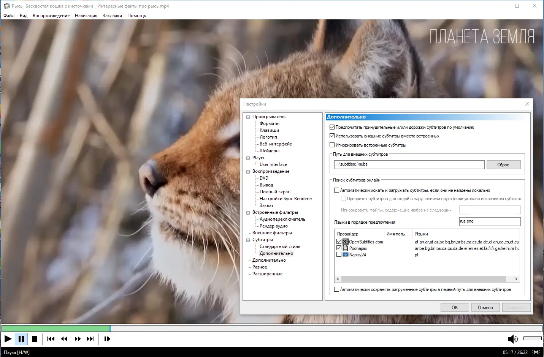Image resolution: width=544 pixels, height=357 pixels.
Task: Click the Play icon in playback controls
Action: point(8,339)
